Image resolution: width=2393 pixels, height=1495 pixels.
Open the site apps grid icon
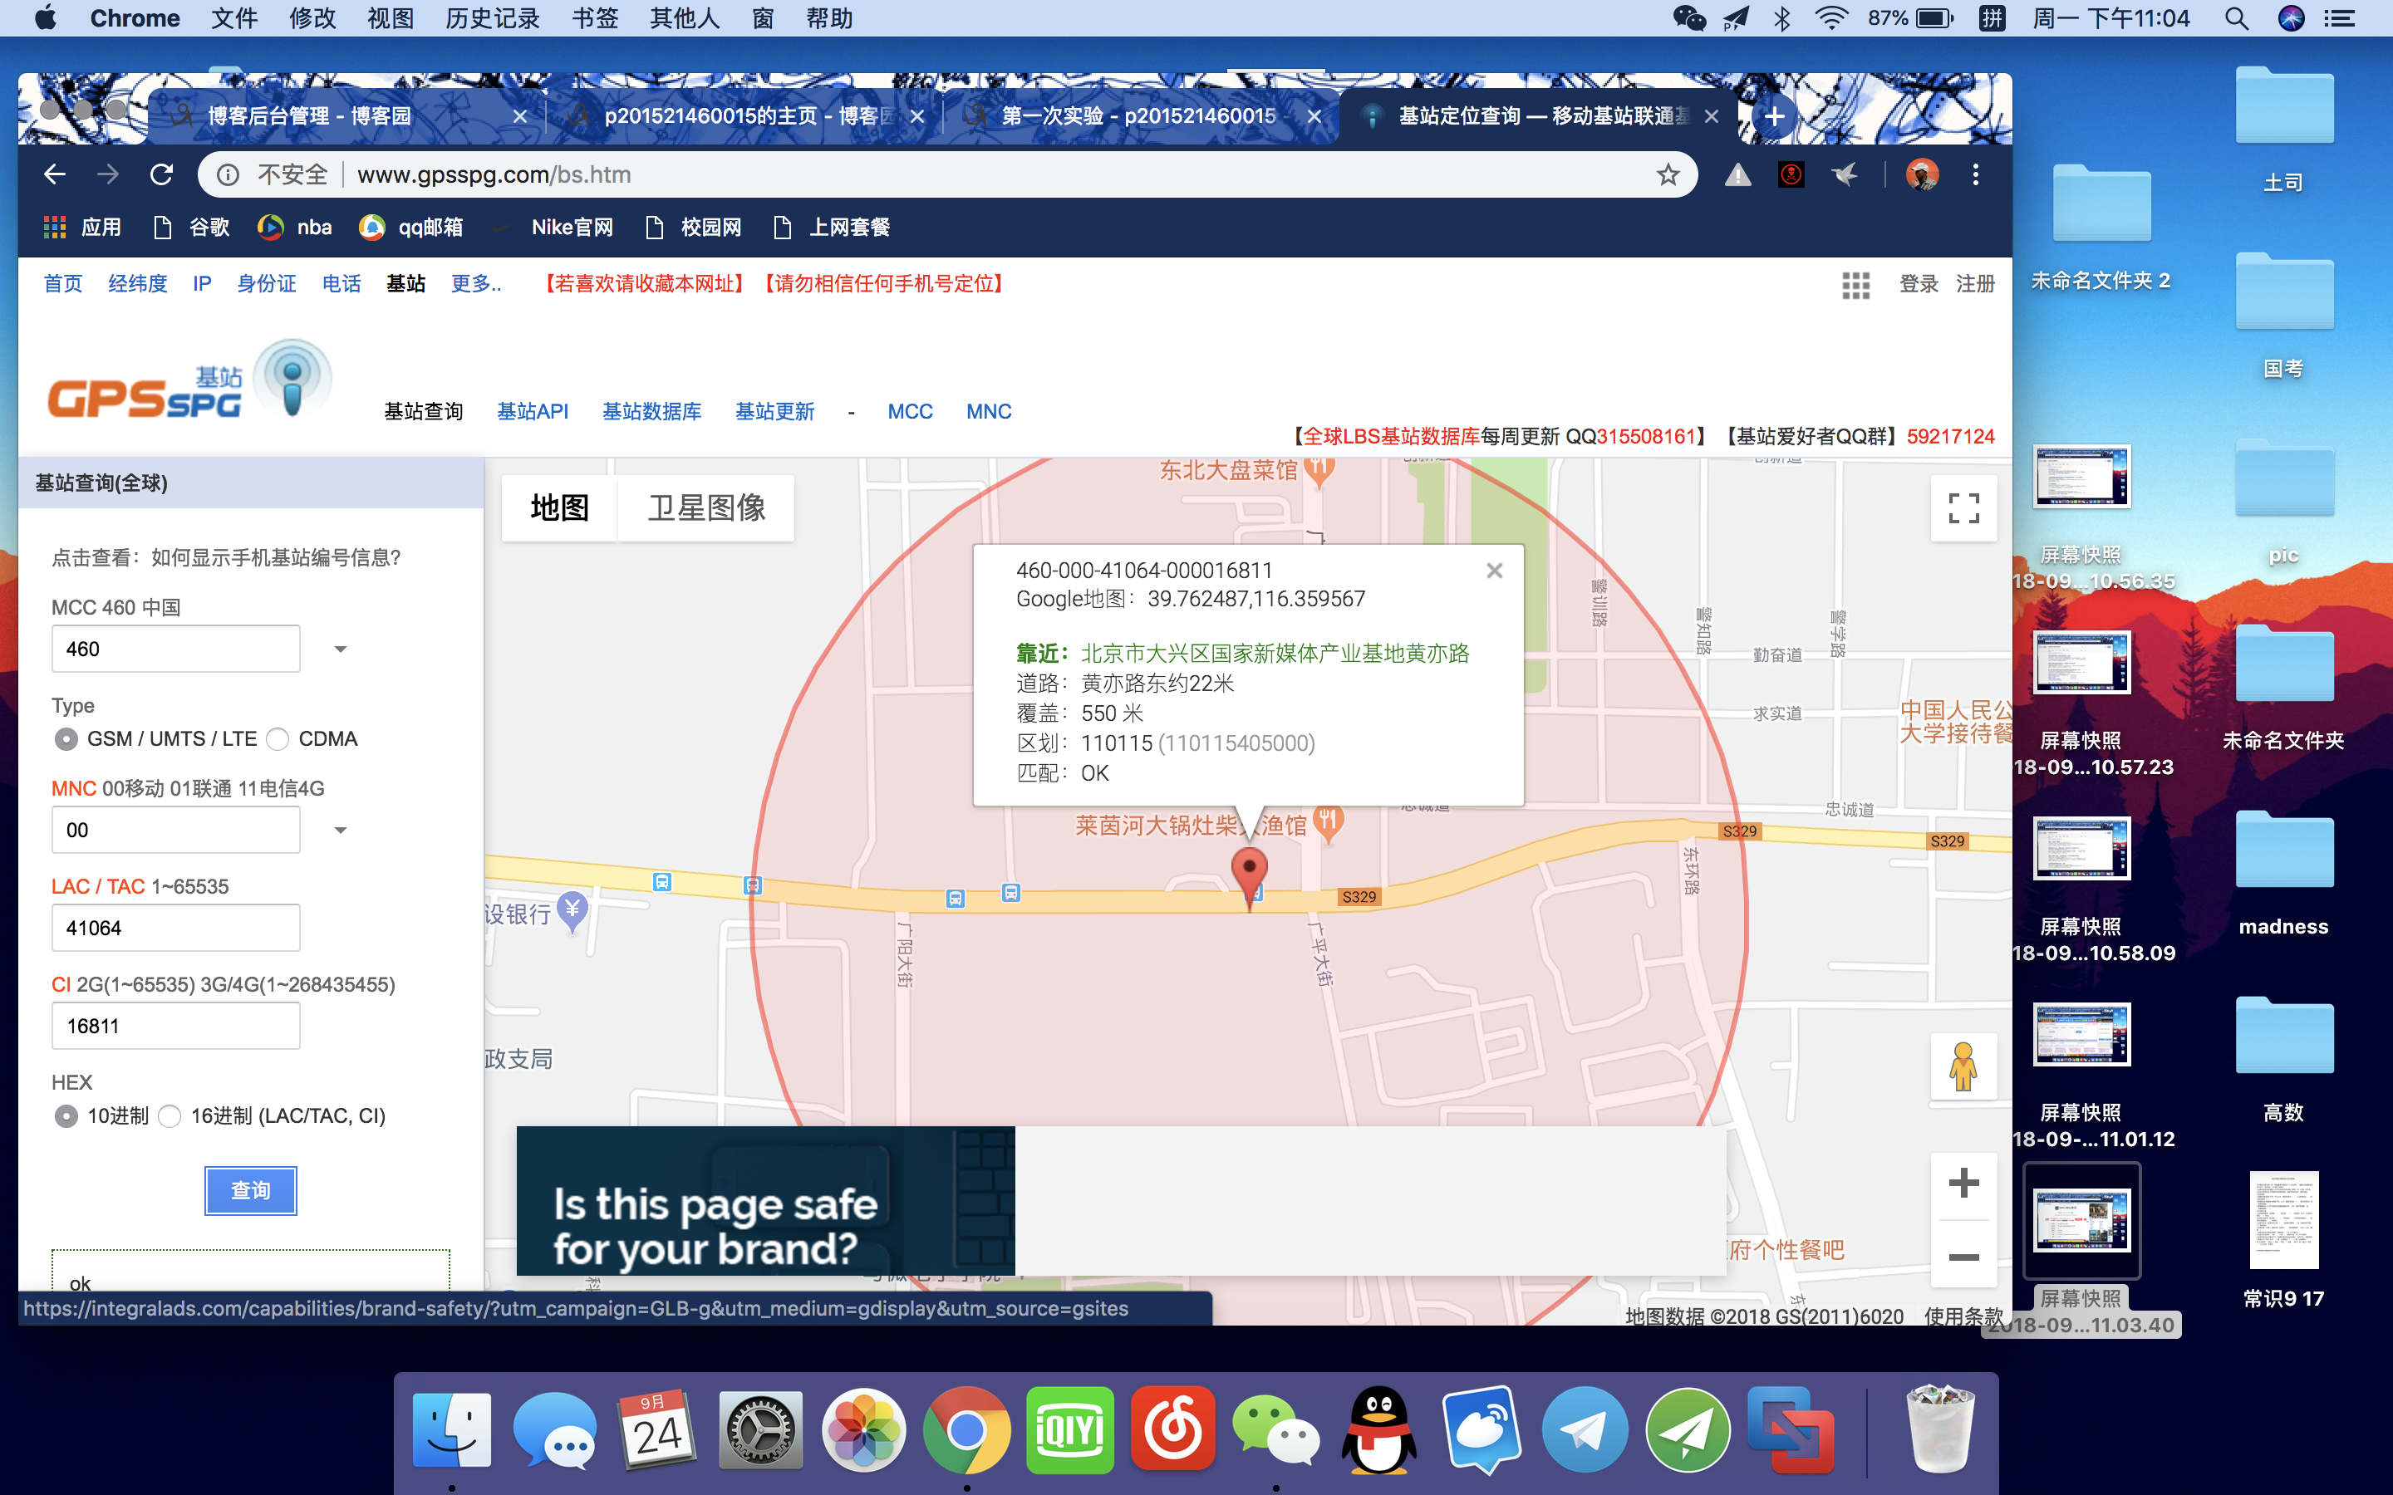tap(1855, 285)
